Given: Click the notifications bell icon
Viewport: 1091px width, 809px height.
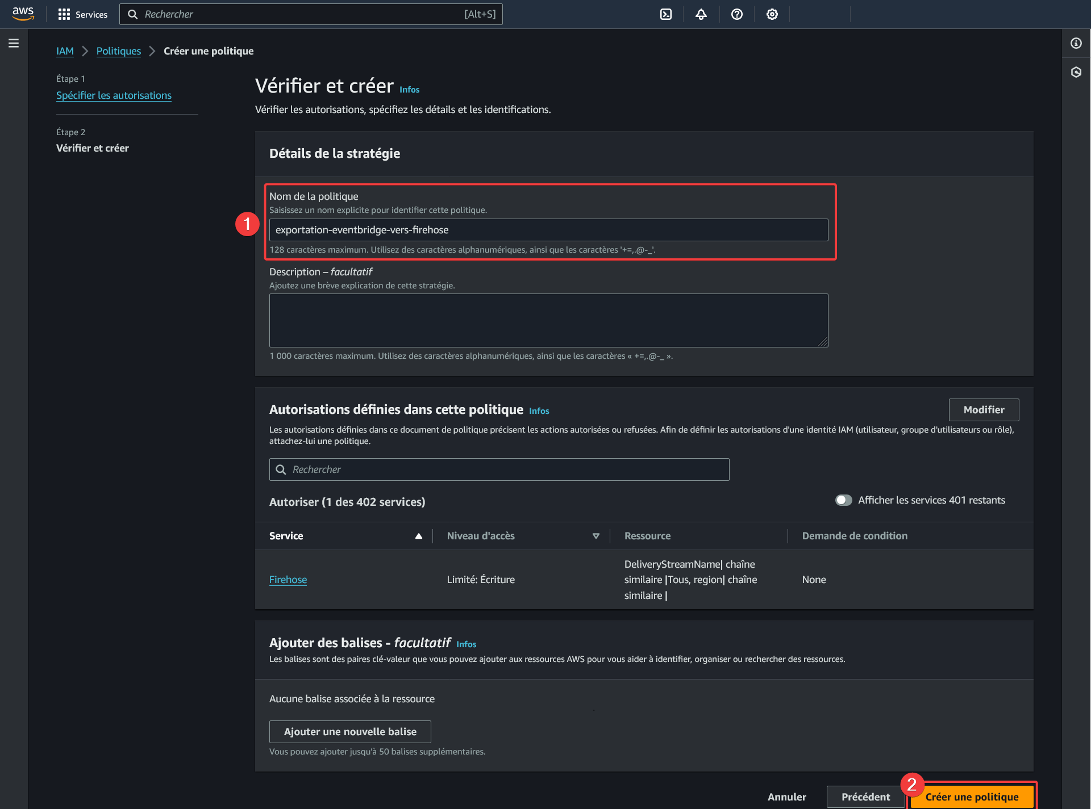Looking at the screenshot, I should [702, 14].
